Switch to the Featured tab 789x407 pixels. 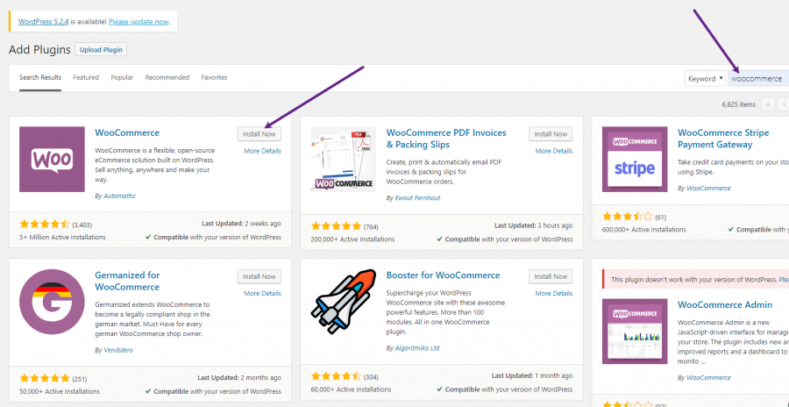pos(86,77)
